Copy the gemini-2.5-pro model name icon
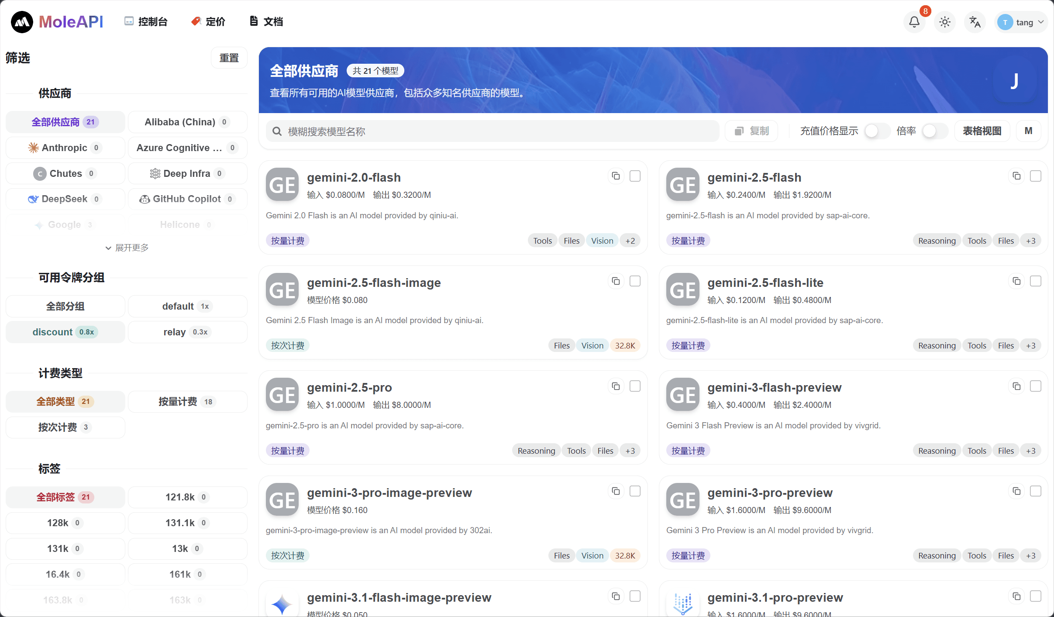Viewport: 1054px width, 617px height. point(616,386)
